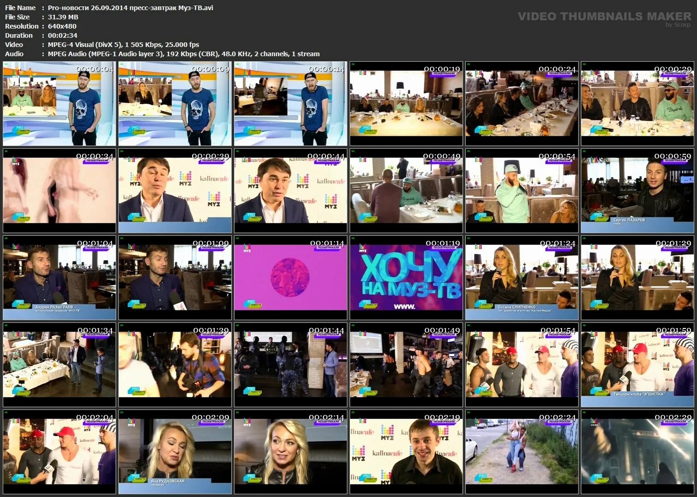View the Танцоры клуба frame at 00:01:59
The width and height of the screenshot is (697, 497).
pos(638,365)
